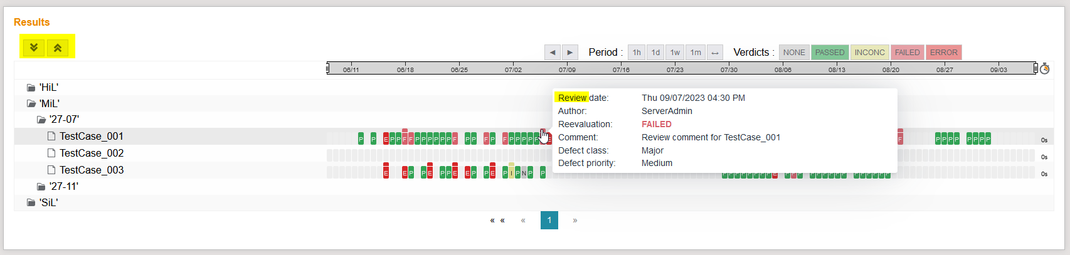Click the stopwatch icon right of timeline
The image size is (1070, 255).
click(1044, 68)
